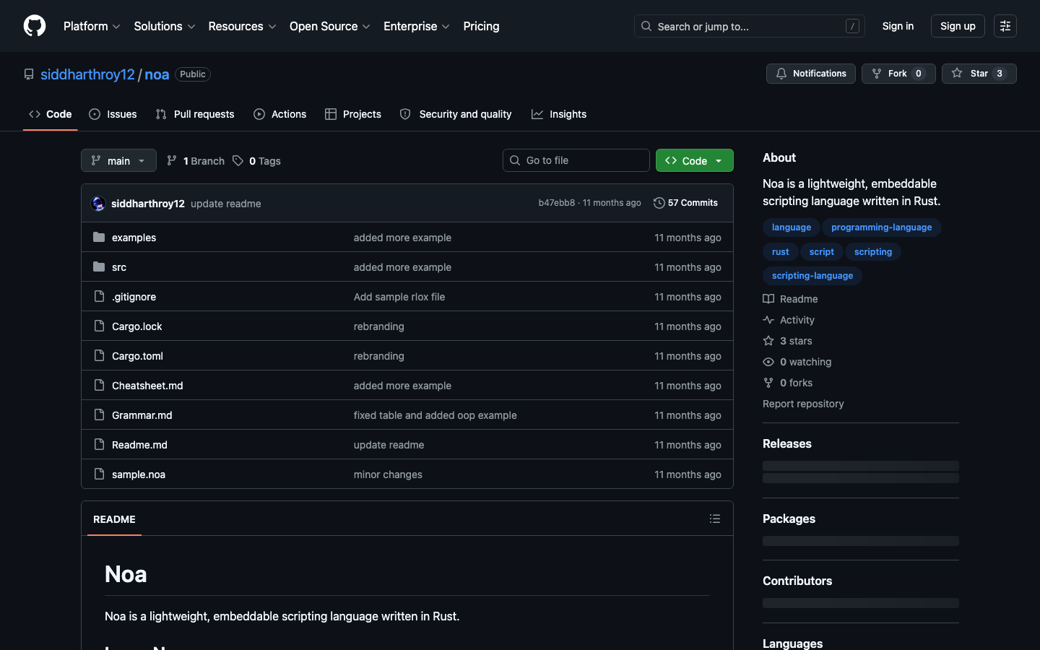Click the fork icon beside 0 forks
This screenshot has width=1040, height=650.
coord(768,383)
